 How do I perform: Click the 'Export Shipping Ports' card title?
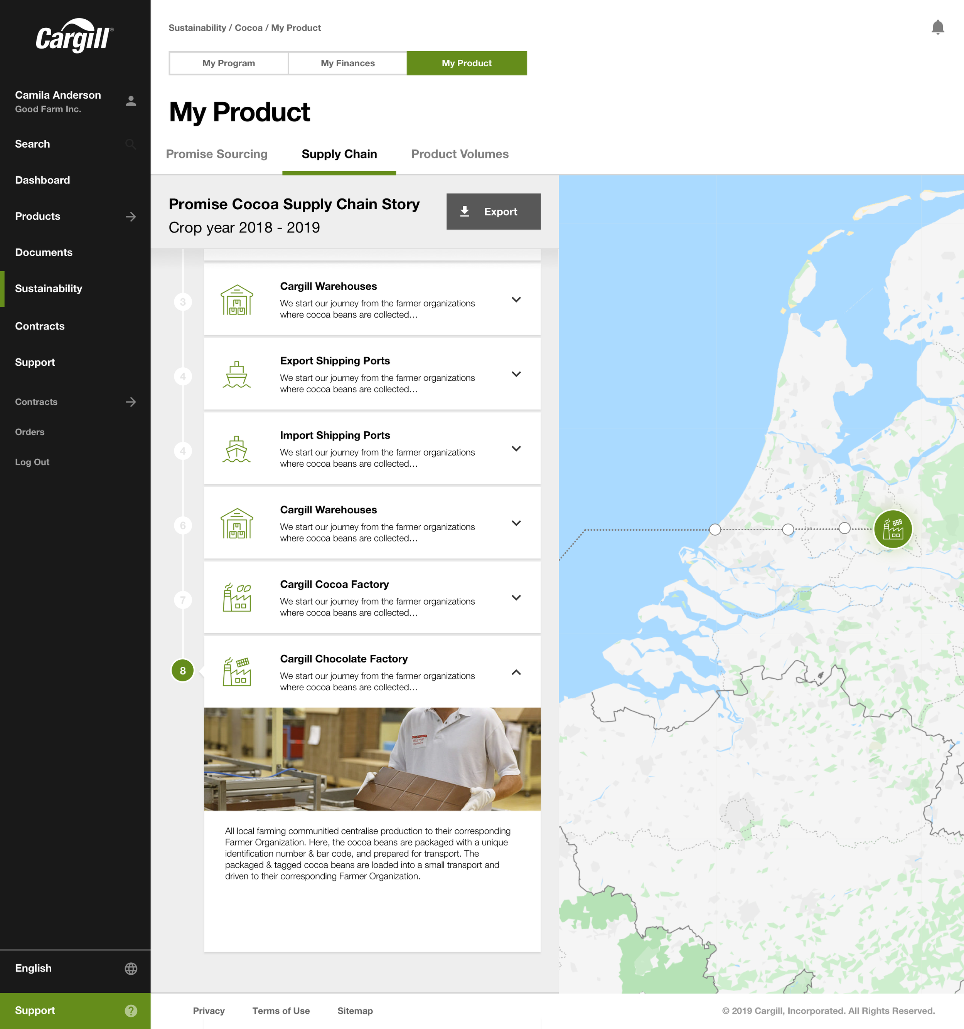[335, 361]
